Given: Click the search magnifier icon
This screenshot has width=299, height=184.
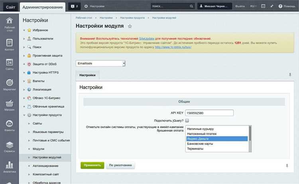Looking at the screenshot, I should pos(191,6).
